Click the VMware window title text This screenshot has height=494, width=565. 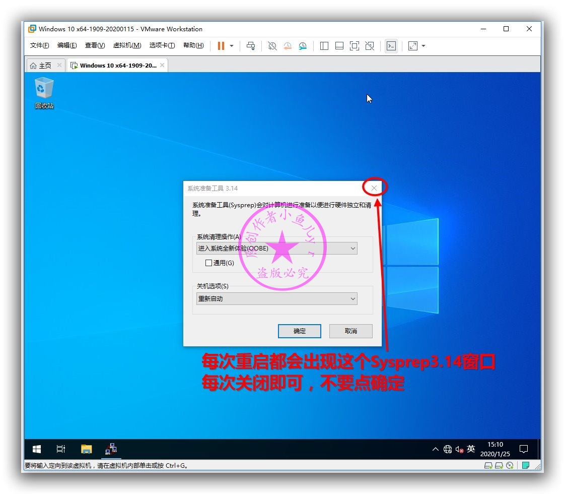pos(120,29)
